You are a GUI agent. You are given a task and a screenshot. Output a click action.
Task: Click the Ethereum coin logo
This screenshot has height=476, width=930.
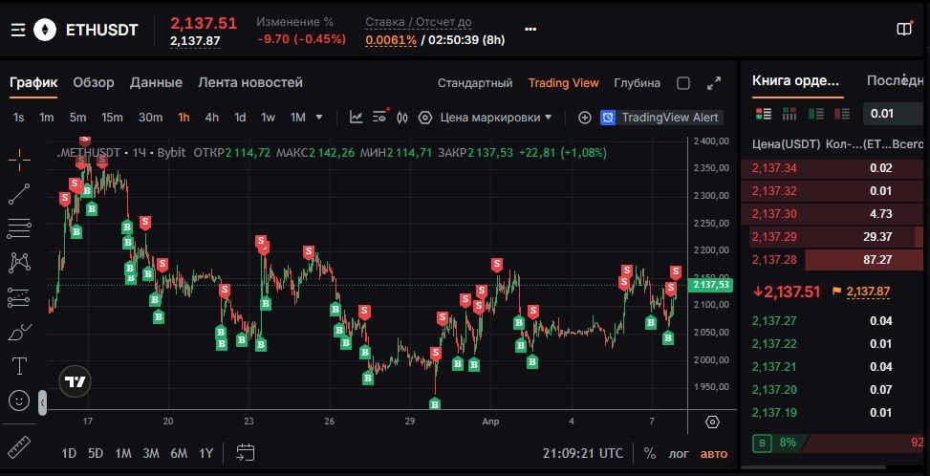pyautogui.click(x=45, y=30)
